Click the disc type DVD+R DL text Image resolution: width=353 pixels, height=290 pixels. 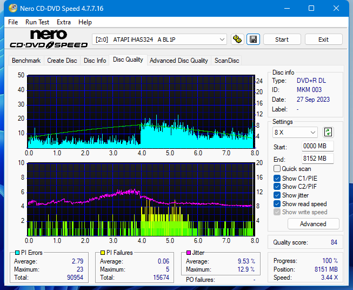coord(311,81)
